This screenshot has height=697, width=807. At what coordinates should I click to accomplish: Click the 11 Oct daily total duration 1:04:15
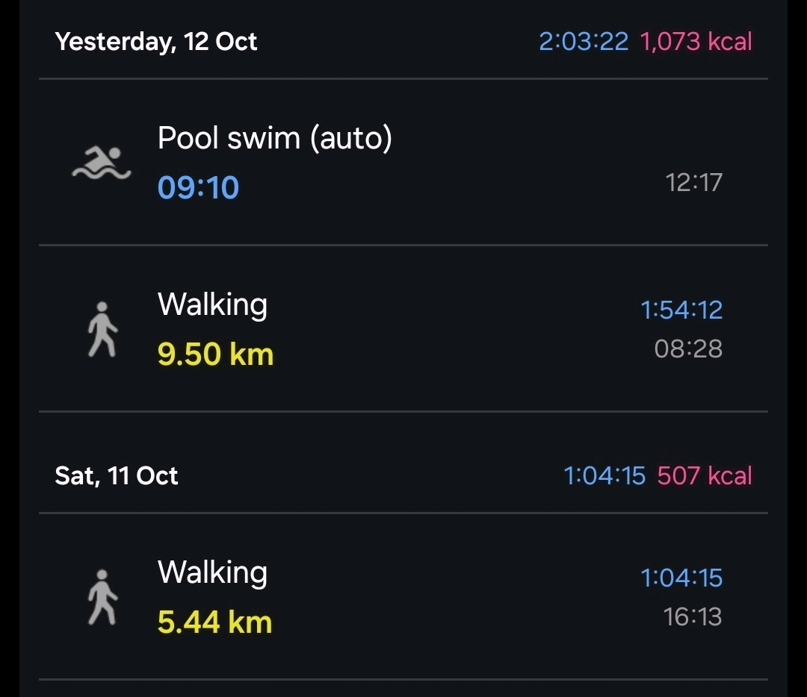tap(604, 475)
